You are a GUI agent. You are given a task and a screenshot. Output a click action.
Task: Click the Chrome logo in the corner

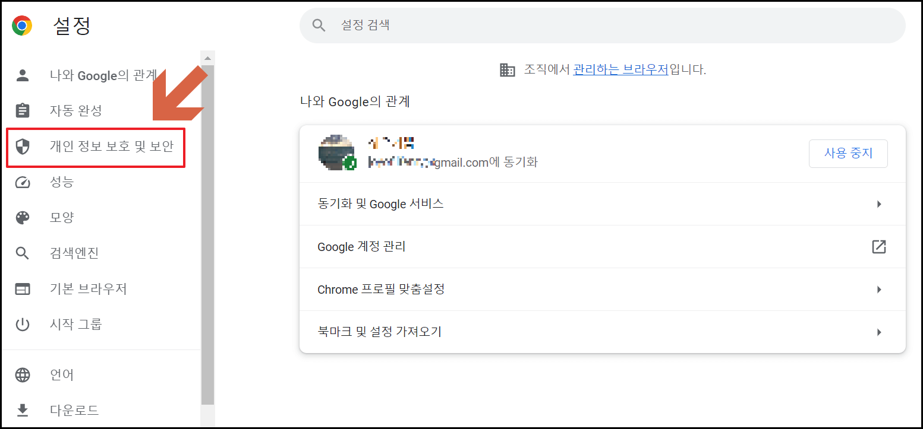pyautogui.click(x=21, y=26)
